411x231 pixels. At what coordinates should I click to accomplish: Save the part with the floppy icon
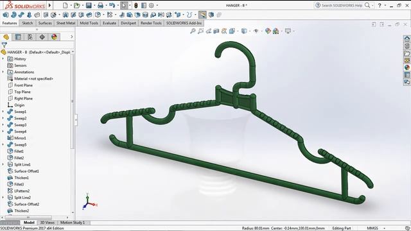tap(89, 5)
